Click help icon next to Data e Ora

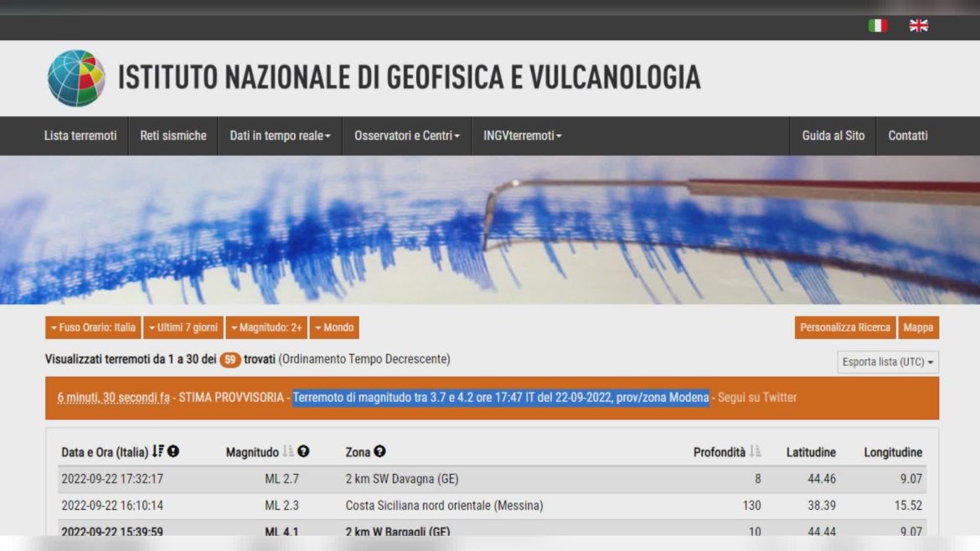pos(173,451)
